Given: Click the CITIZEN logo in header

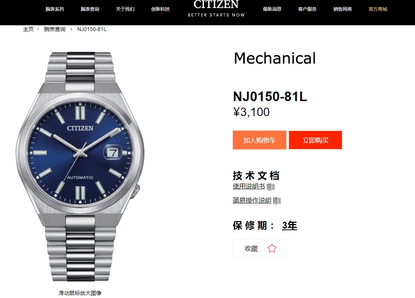Looking at the screenshot, I should pyautogui.click(x=216, y=8).
